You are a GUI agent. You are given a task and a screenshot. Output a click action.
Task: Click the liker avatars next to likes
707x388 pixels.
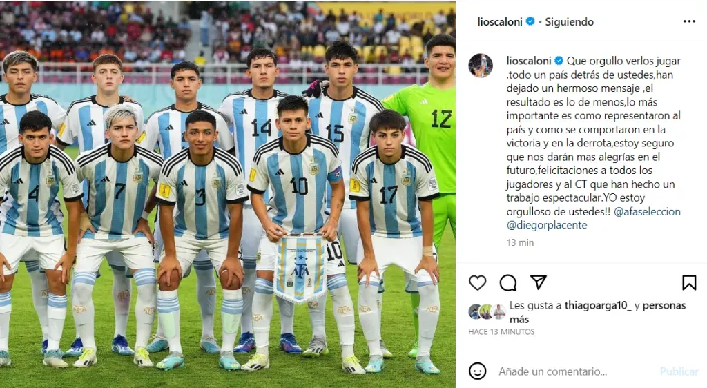point(487,311)
